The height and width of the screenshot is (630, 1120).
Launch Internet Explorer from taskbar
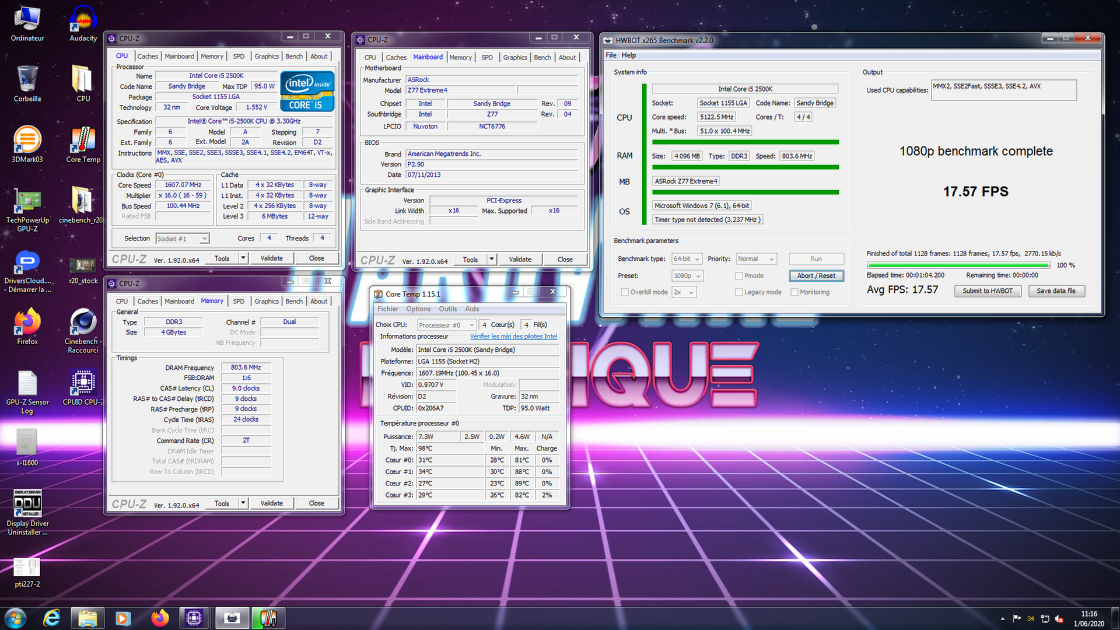[51, 618]
